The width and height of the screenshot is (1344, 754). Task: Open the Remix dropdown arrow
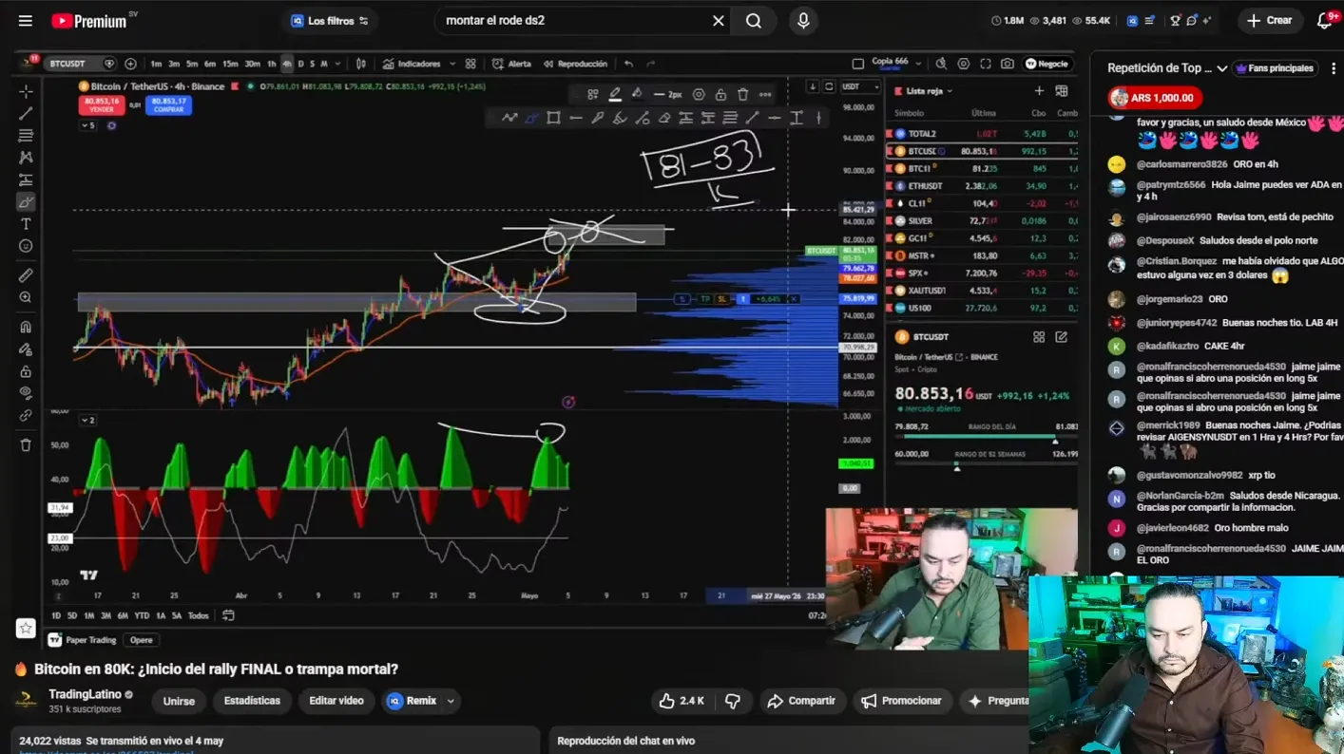451,701
